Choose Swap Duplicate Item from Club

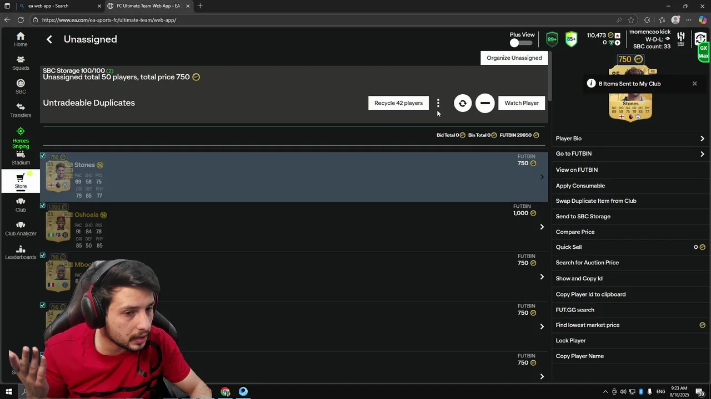coord(630,201)
